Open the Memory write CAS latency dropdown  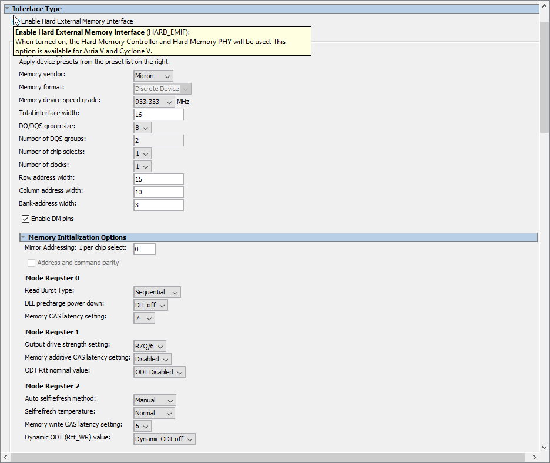coord(142,426)
